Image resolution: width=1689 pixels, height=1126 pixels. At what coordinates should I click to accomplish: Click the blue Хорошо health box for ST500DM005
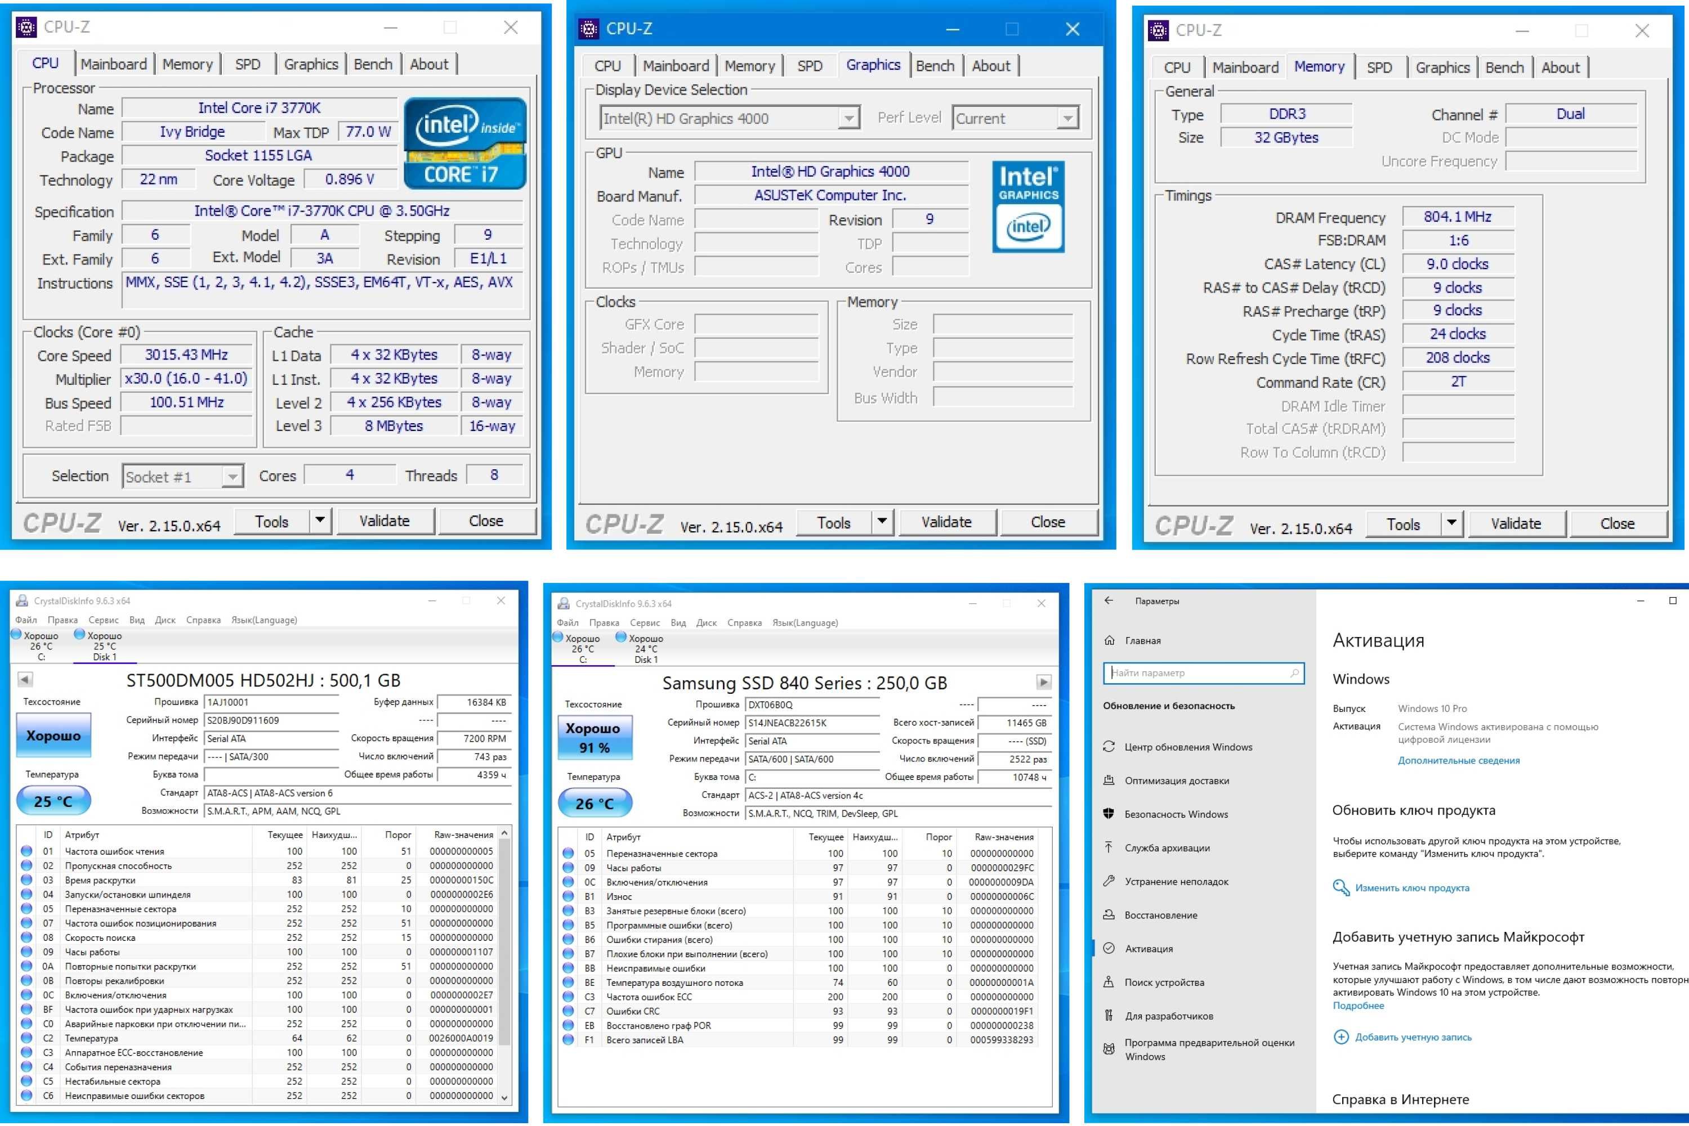pos(53,734)
